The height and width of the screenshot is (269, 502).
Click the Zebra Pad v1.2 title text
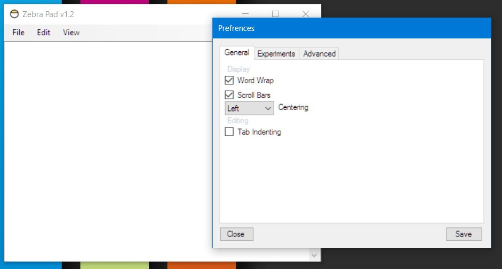click(x=48, y=14)
